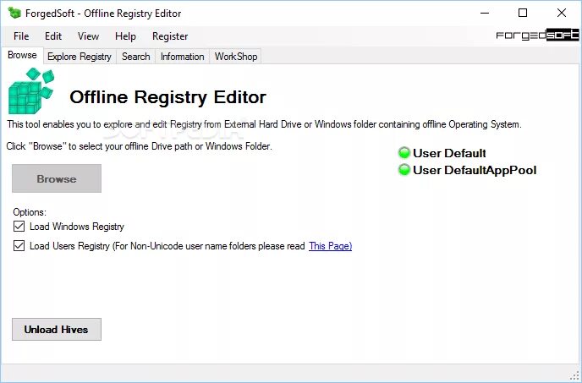Click green status light beside User Default
The width and height of the screenshot is (582, 383).
click(x=404, y=153)
